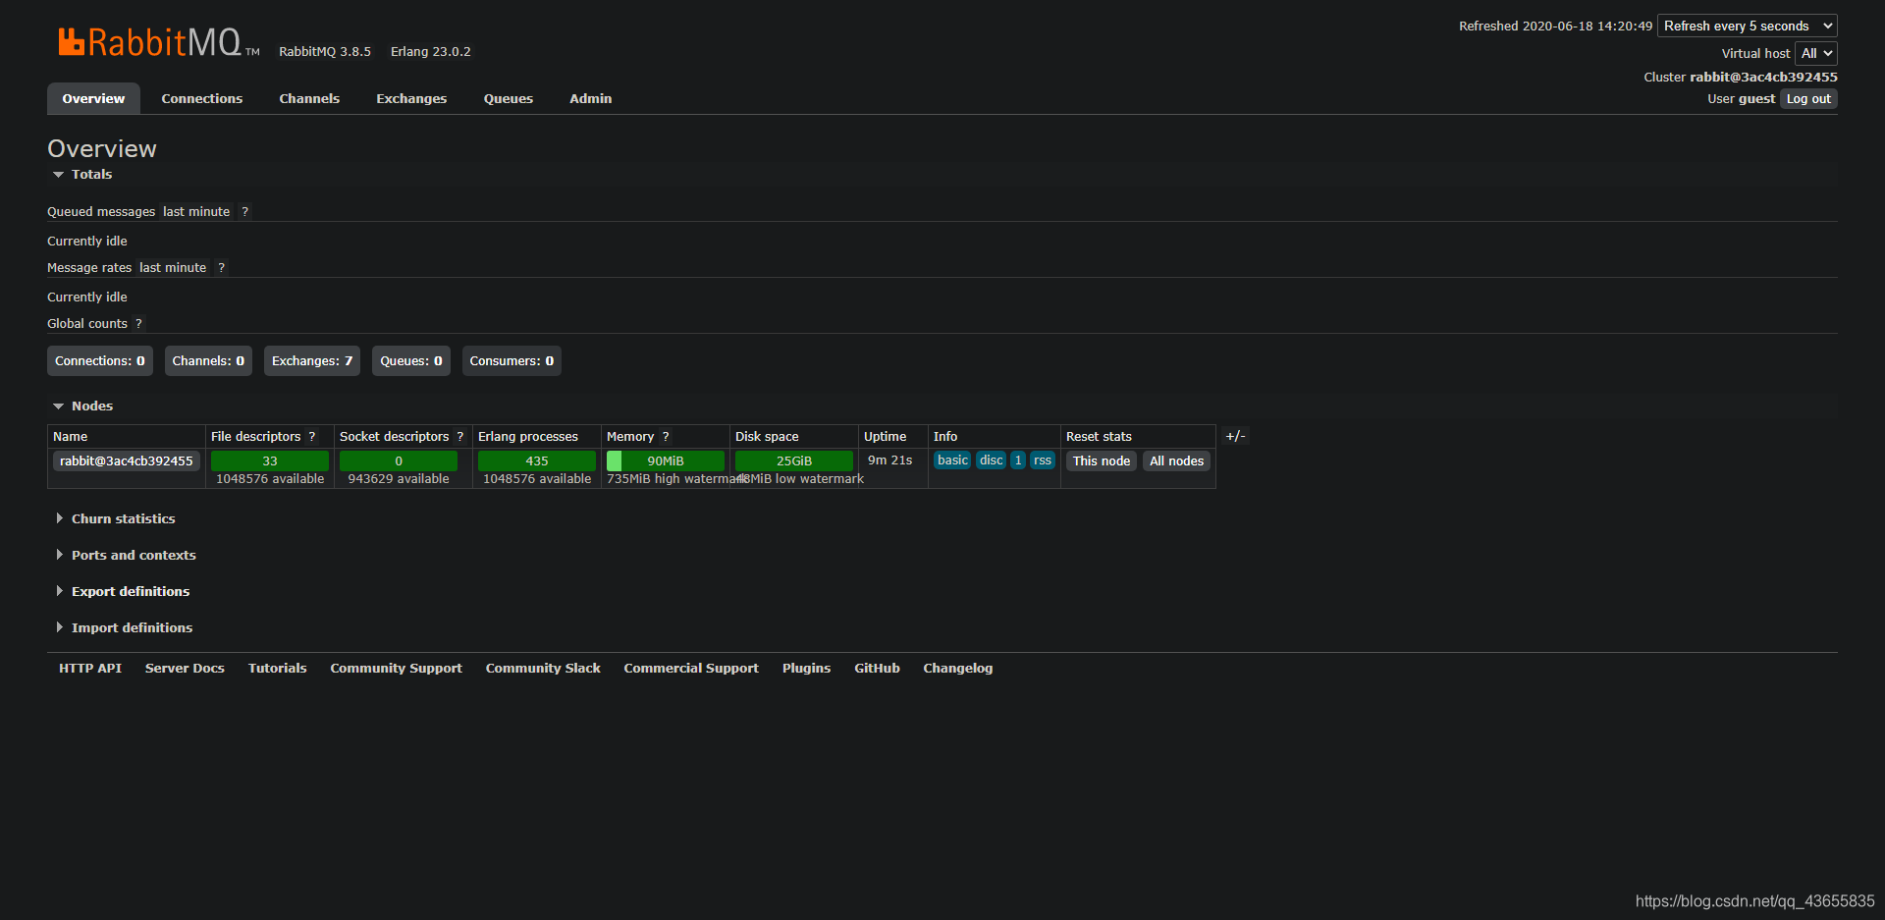Change Message rates last minute range
The height and width of the screenshot is (920, 1885).
pos(173,267)
